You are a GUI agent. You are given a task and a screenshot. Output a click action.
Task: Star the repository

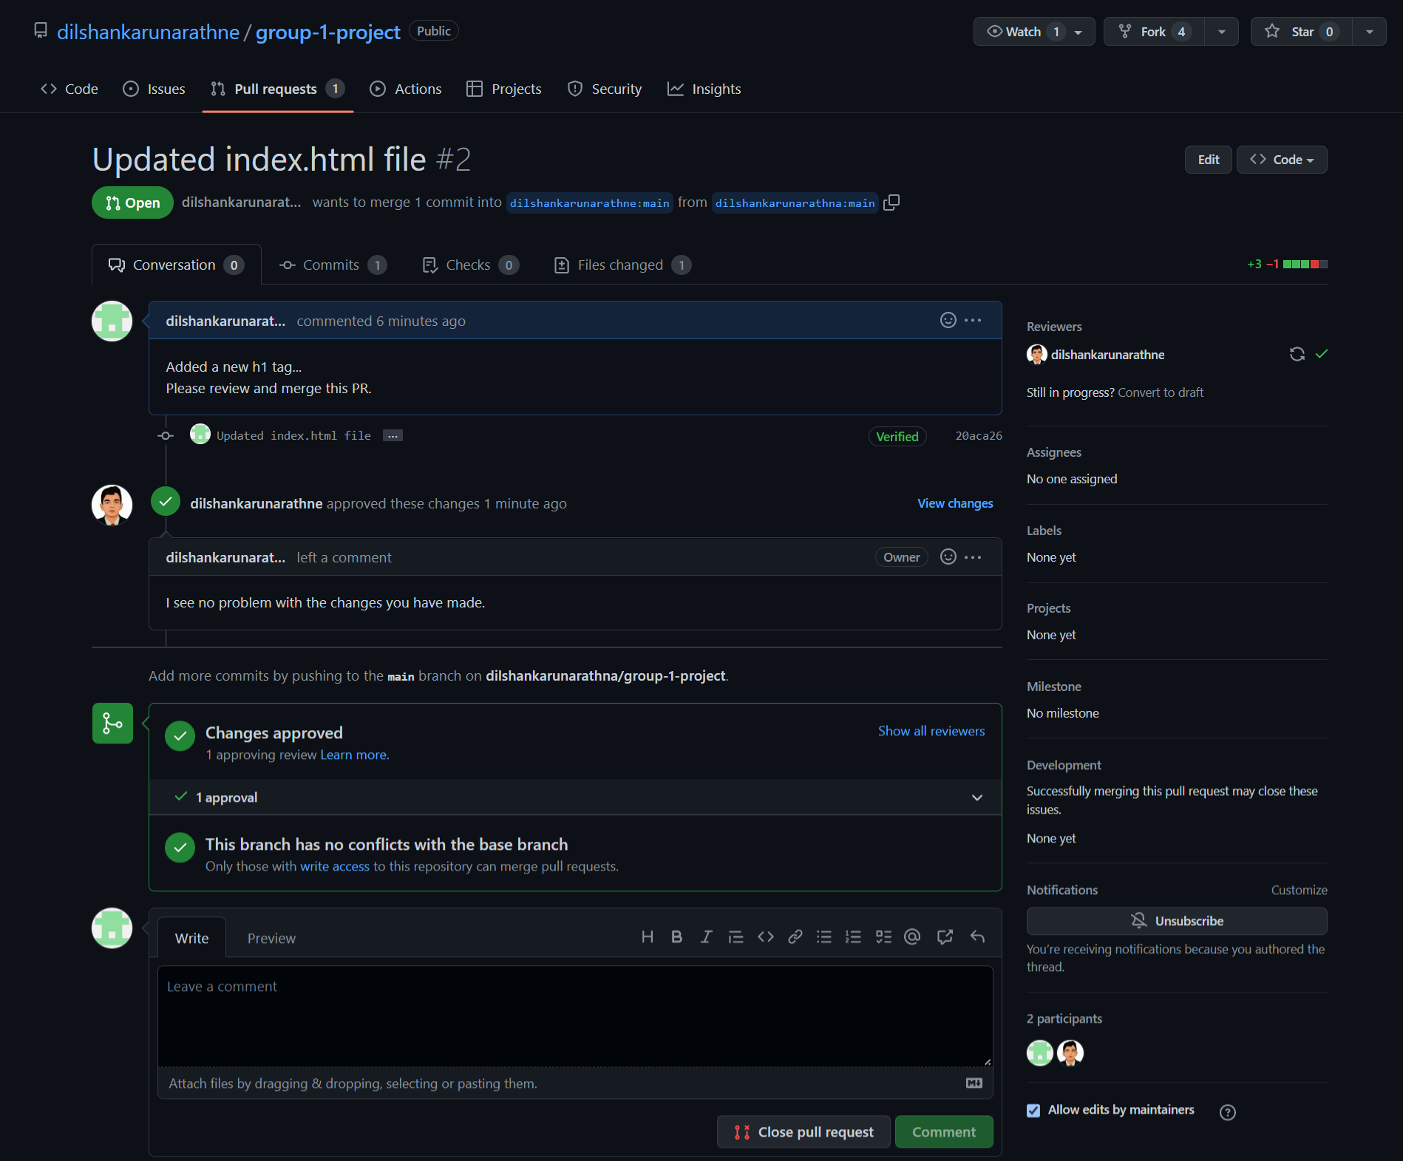[x=1302, y=32]
